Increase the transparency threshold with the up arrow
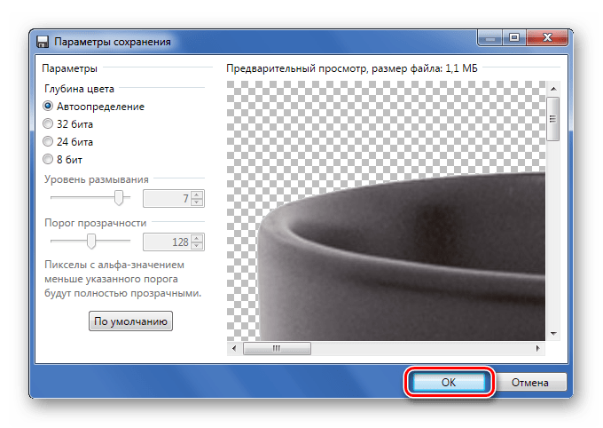The image size is (603, 428). pyautogui.click(x=197, y=238)
